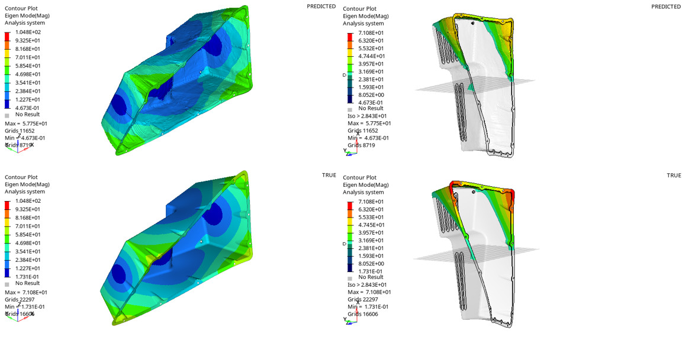Click the PREDICTED label of the full-contour view
This screenshot has height=337, width=682.
tap(321, 7)
